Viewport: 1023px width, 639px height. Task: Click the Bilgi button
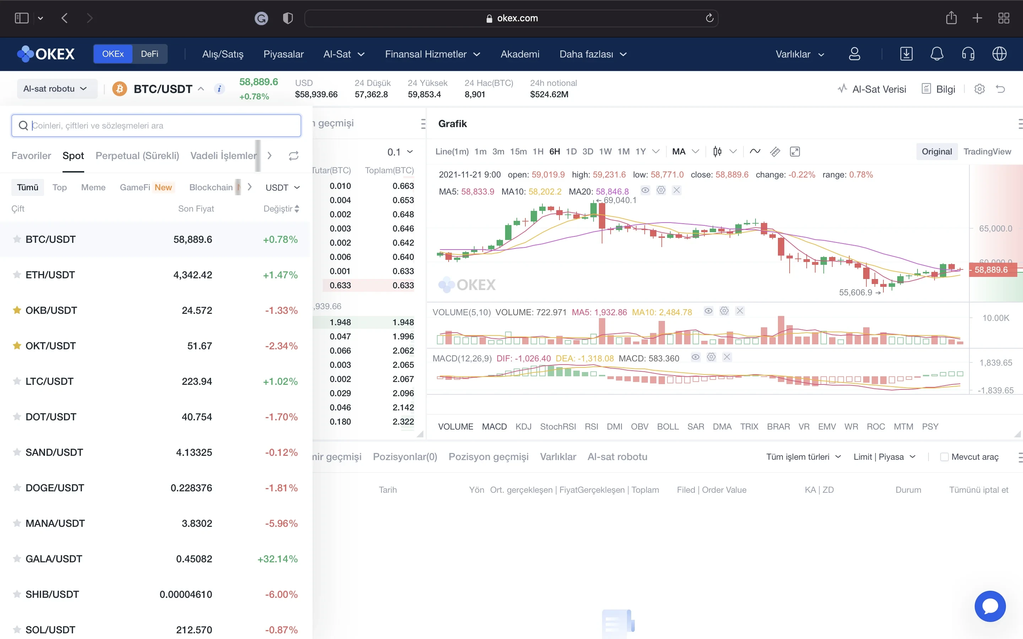click(938, 89)
